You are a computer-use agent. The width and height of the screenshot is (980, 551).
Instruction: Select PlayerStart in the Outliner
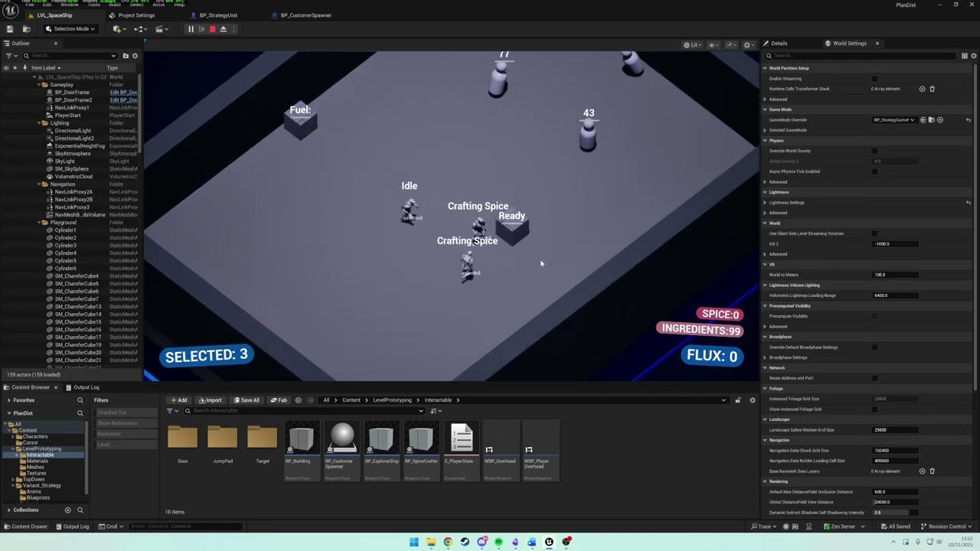67,116
